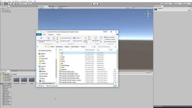Screen dimensions: 192x108
Task: Select the Scale tool in Unity toolbar
Action: click(x=13, y=4)
